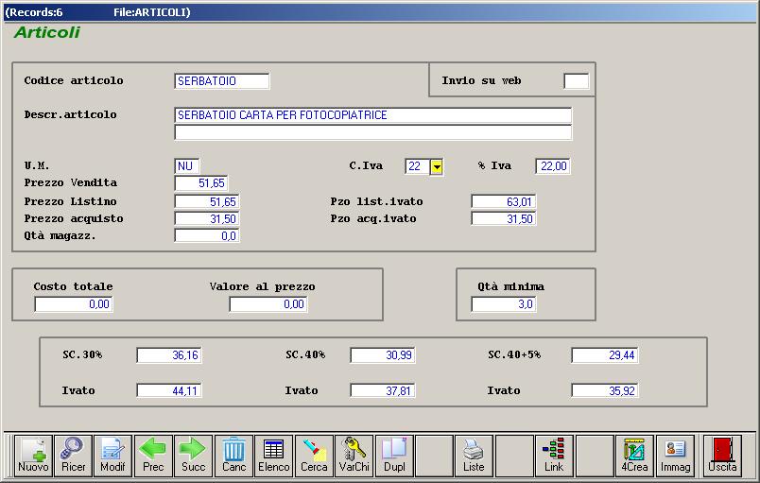Image resolution: width=760 pixels, height=483 pixels.
Task: Click the Pzo list.ivato label
Action: click(x=376, y=201)
